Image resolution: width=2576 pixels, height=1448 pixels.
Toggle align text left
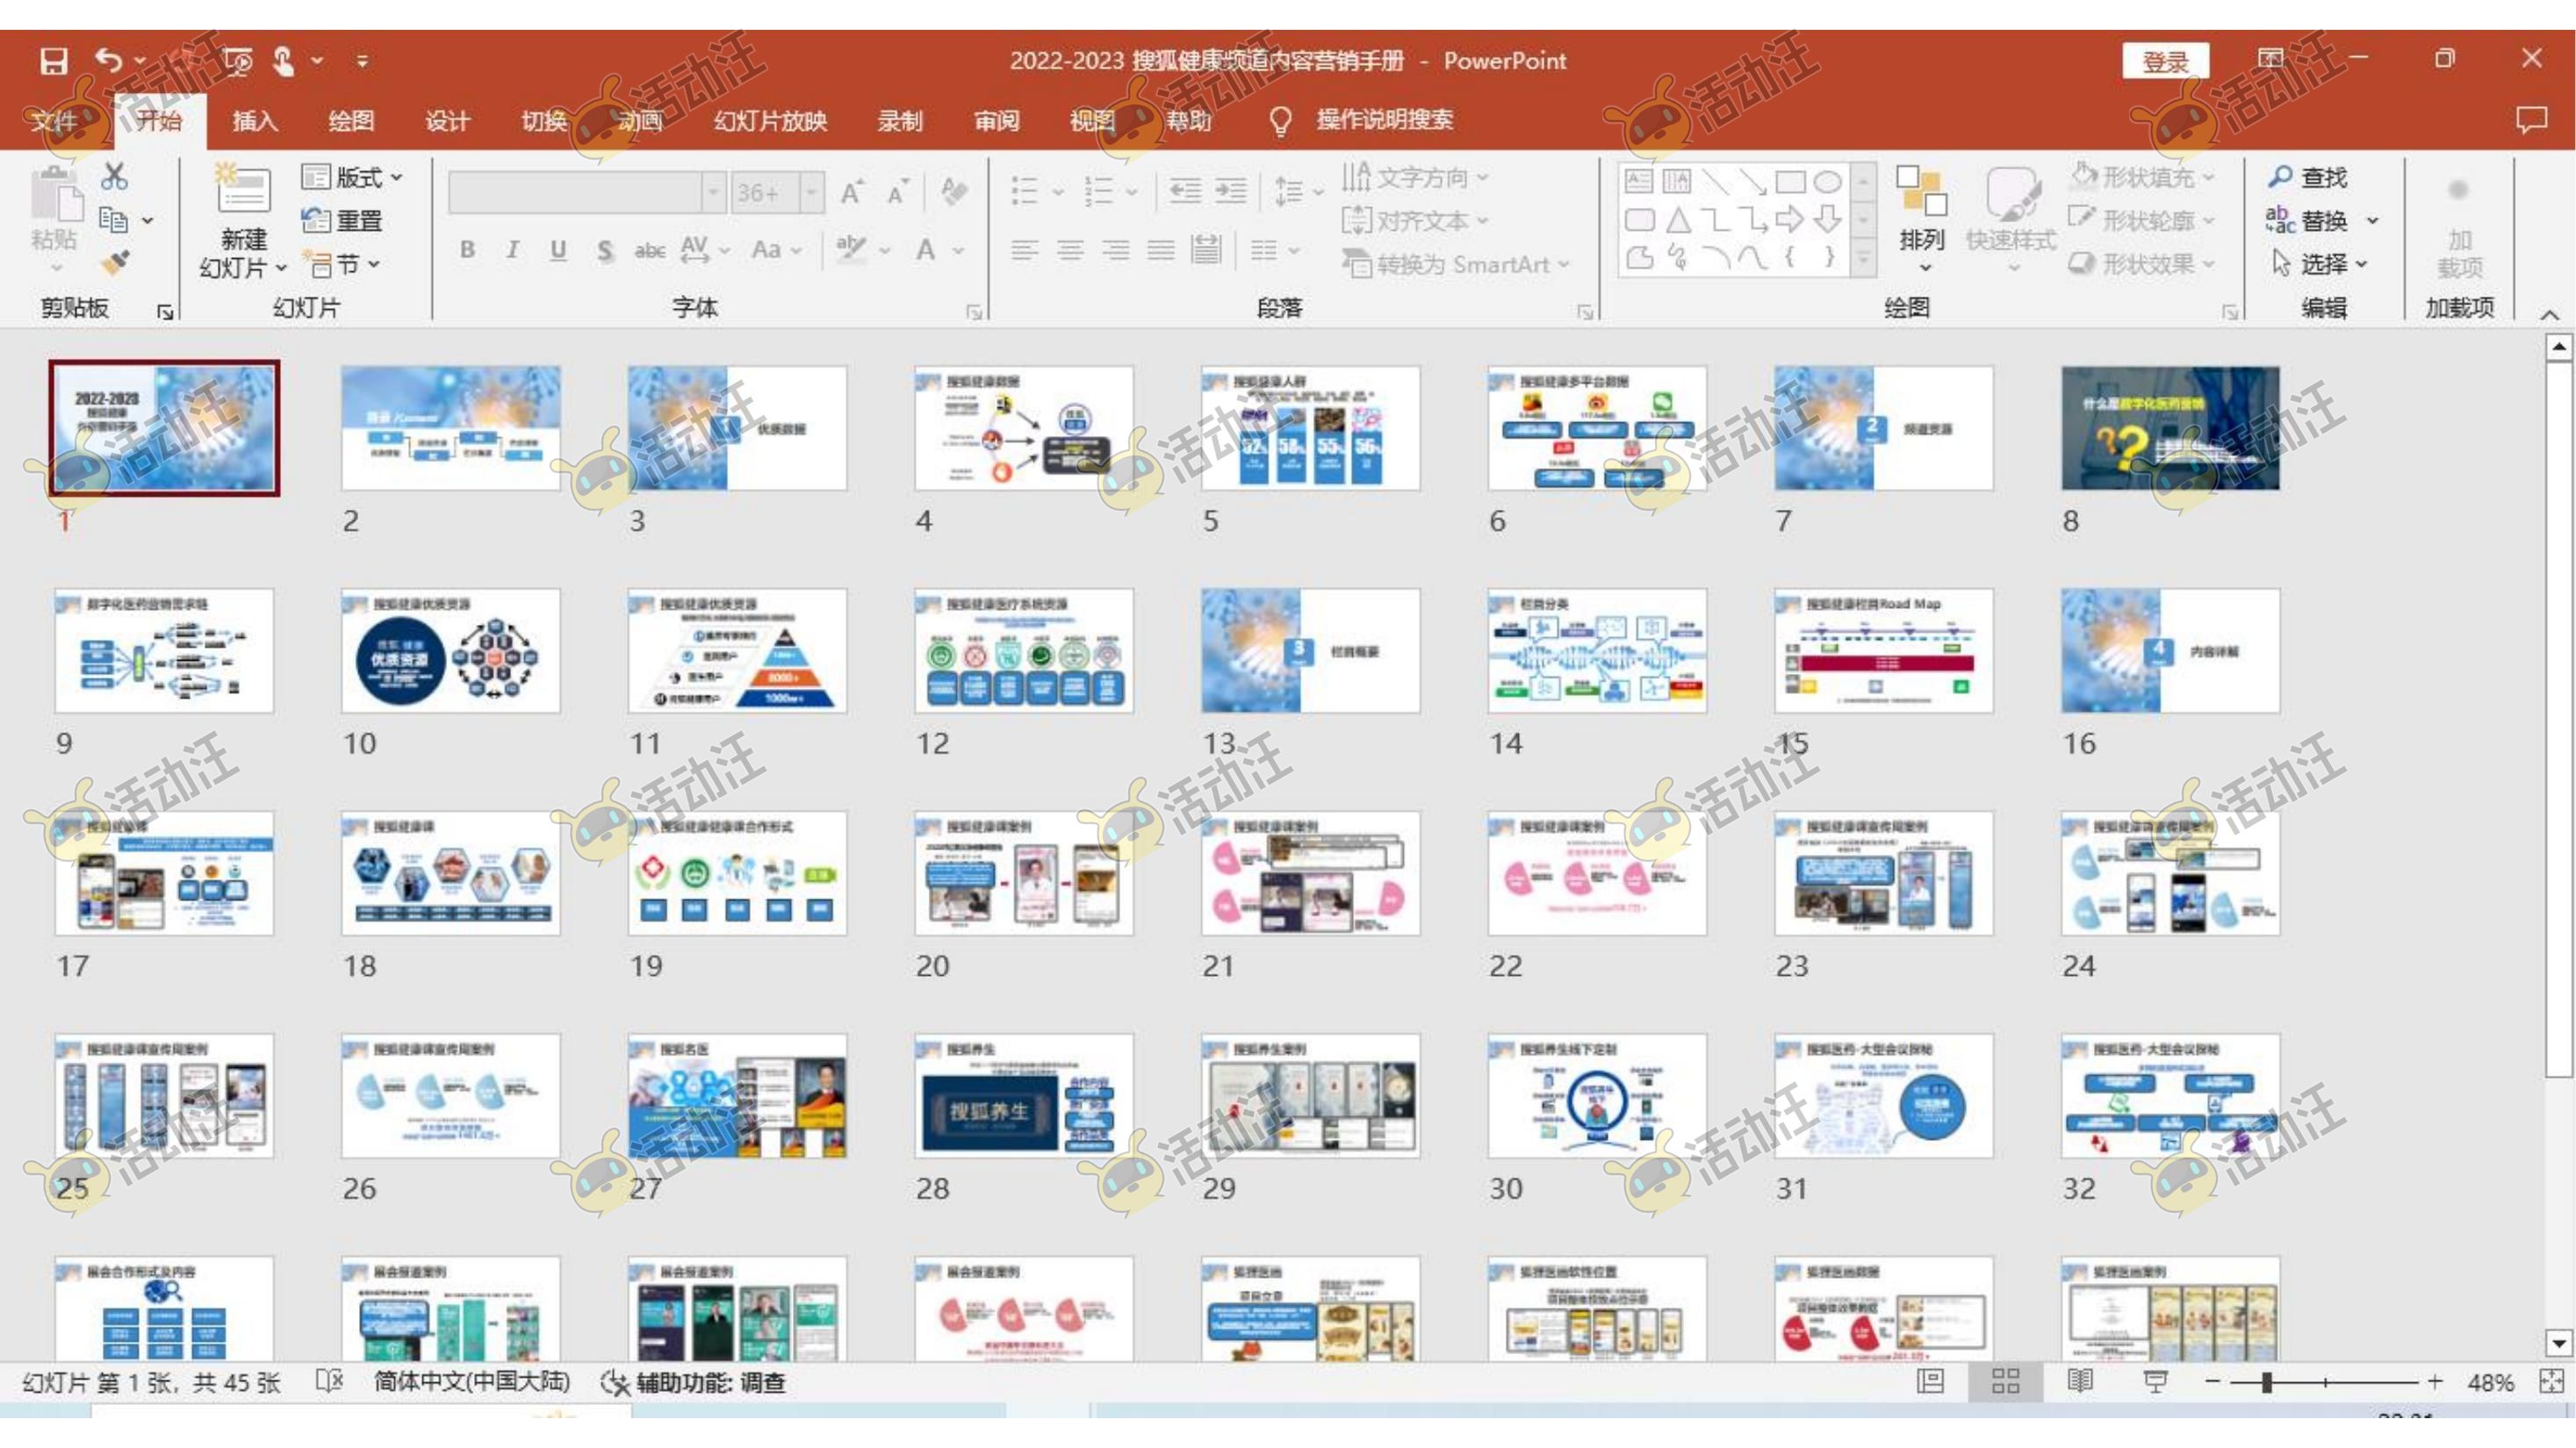pos(1024,250)
